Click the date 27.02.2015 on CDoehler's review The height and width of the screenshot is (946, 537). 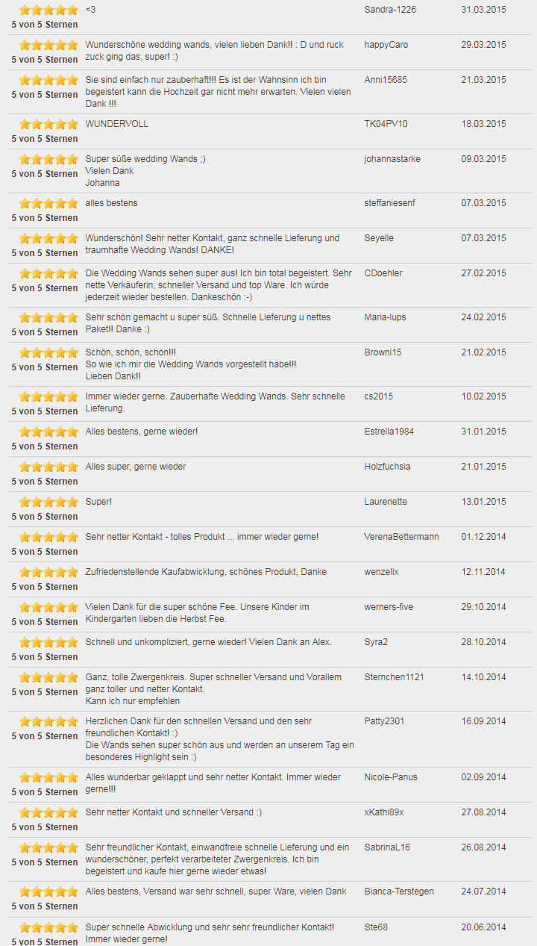(x=483, y=273)
